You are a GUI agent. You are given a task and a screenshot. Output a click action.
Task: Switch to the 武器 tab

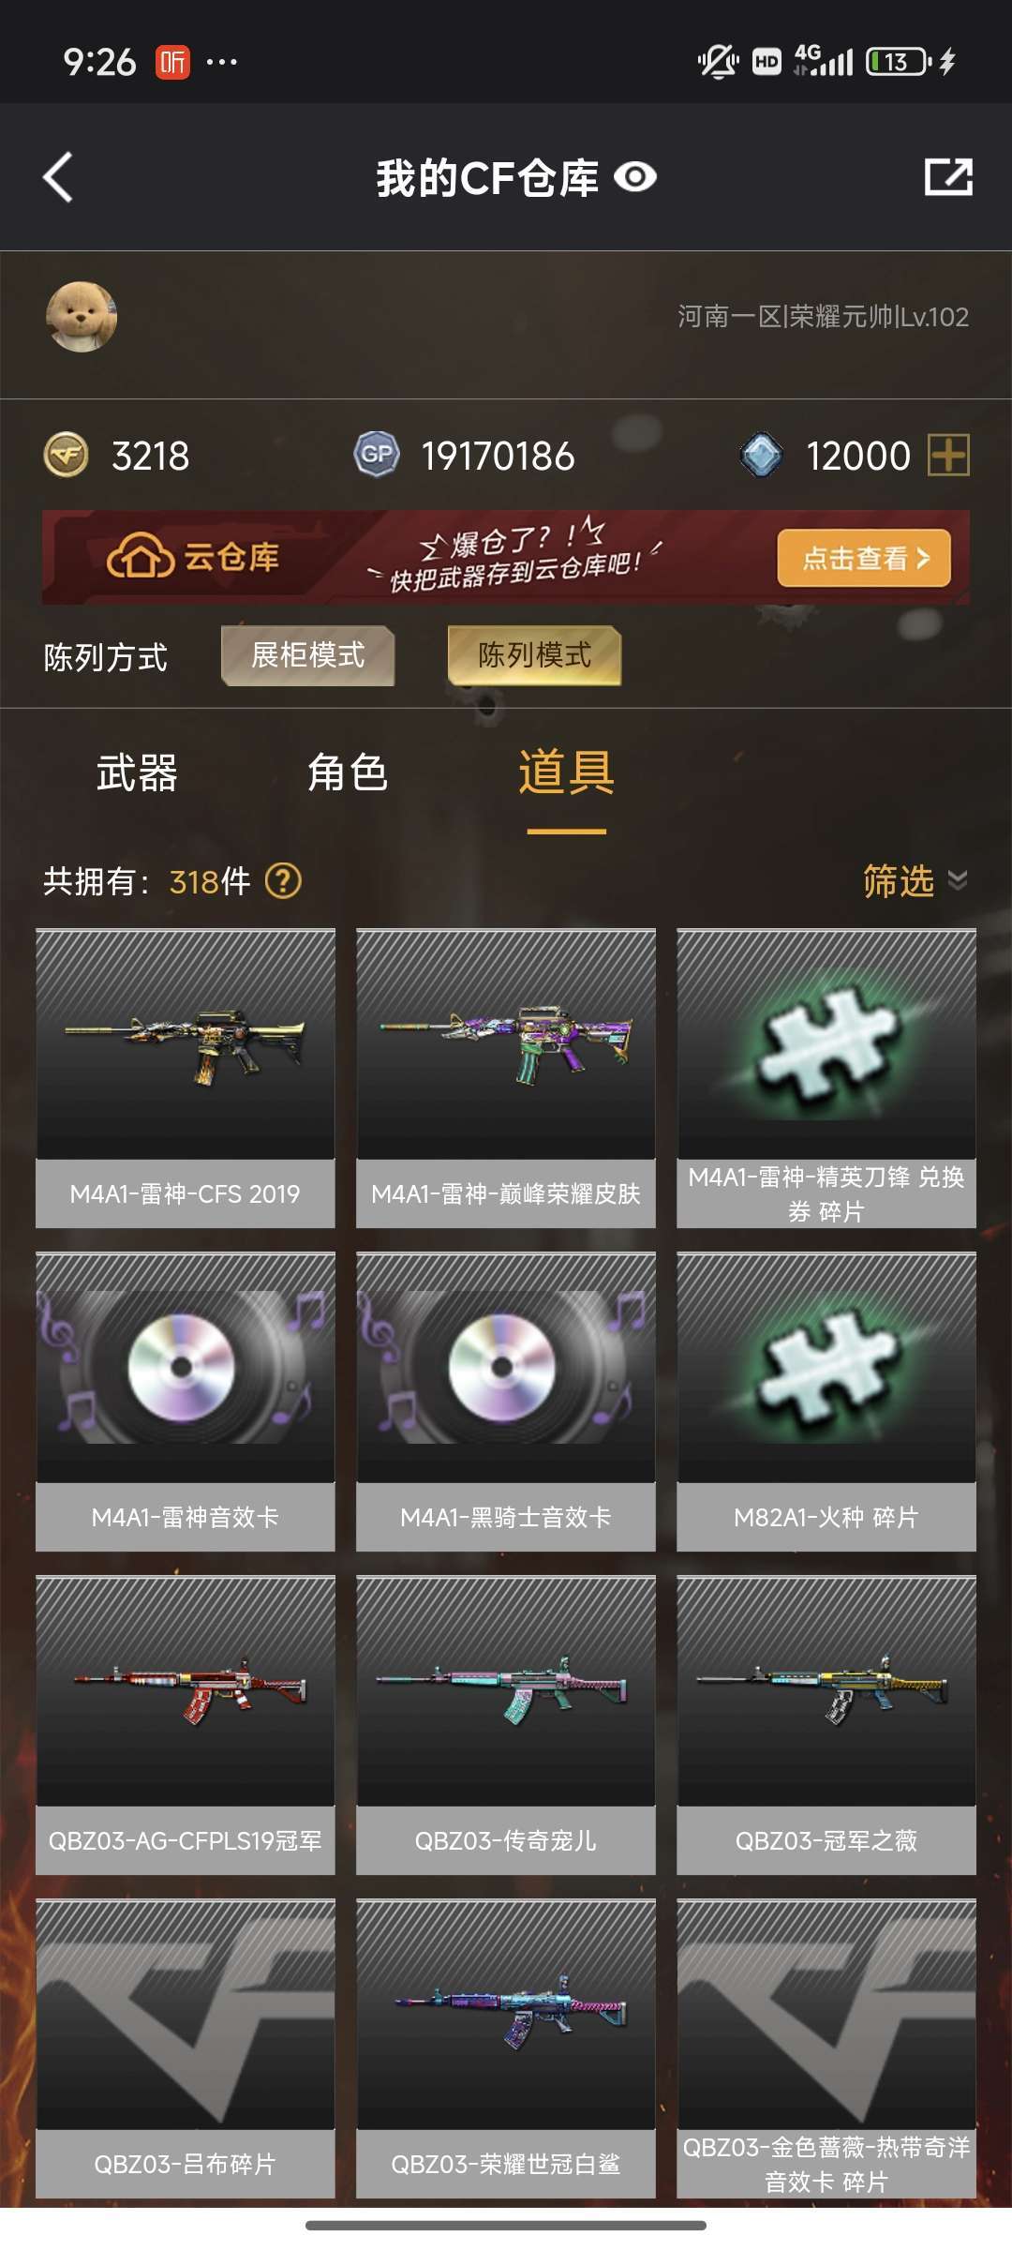point(137,773)
